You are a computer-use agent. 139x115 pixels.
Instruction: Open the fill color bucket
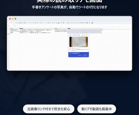61,23
